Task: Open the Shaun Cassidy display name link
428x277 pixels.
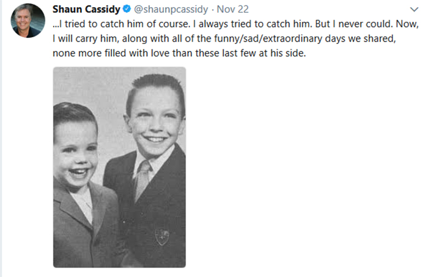Action: coord(86,9)
